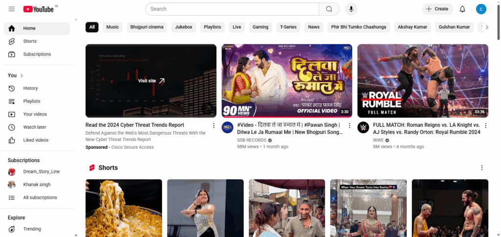Image resolution: width=501 pixels, height=237 pixels.
Task: Click inside the Search input field
Action: tap(232, 9)
